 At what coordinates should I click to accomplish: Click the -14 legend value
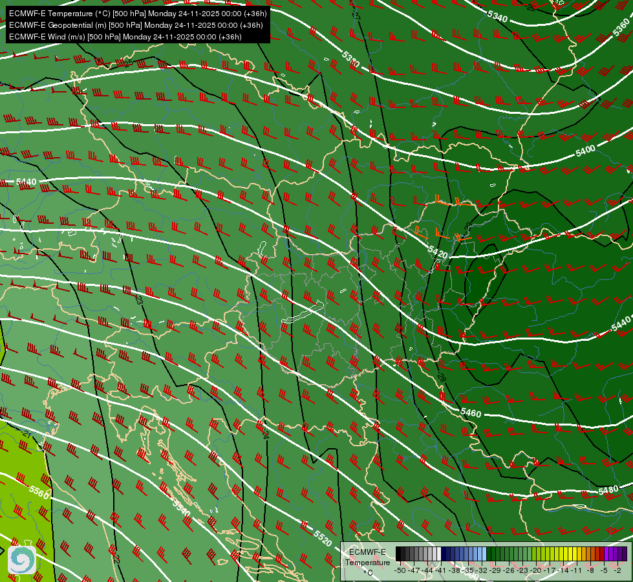[x=563, y=571]
